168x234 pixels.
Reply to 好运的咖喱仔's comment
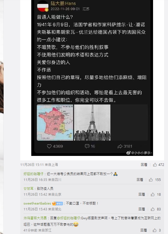coord(140,180)
